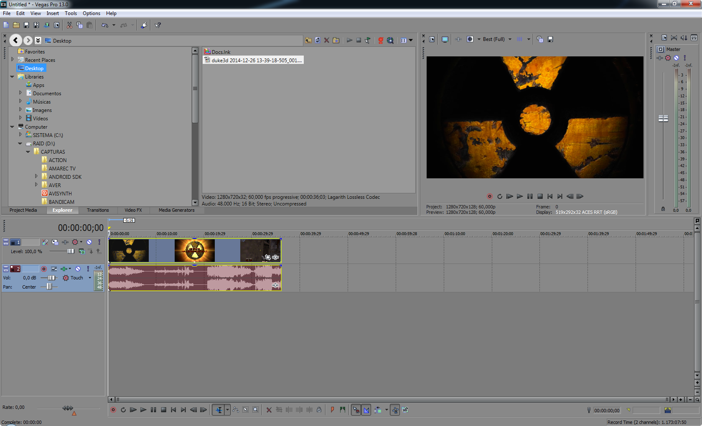The width and height of the screenshot is (702, 426).
Task: Play the project from the timeline transport
Action: [x=143, y=410]
